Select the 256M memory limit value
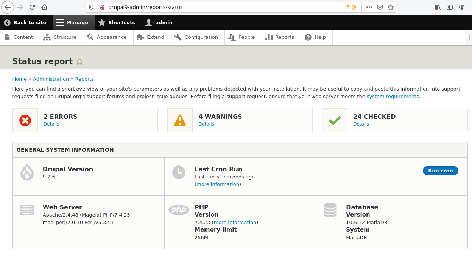Viewport: 472px width, 255px height. tap(201, 238)
